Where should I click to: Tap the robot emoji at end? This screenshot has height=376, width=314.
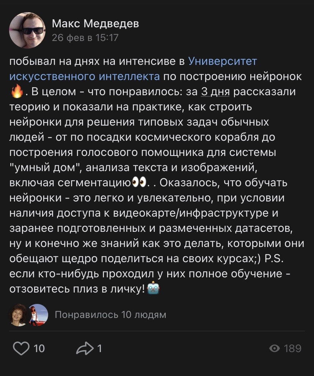(x=153, y=288)
